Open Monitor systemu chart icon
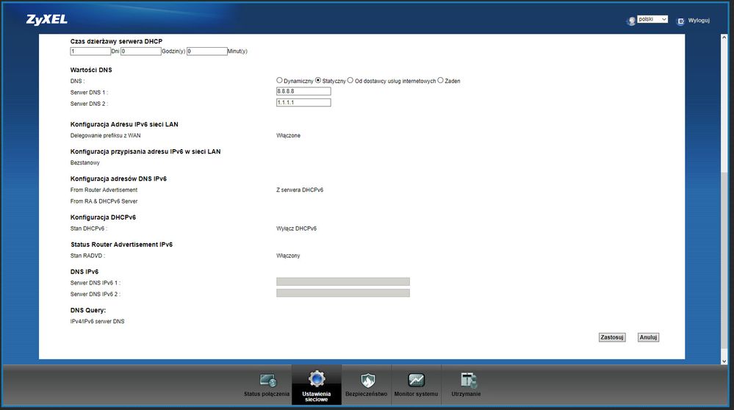This screenshot has height=410, width=734. coord(416,380)
